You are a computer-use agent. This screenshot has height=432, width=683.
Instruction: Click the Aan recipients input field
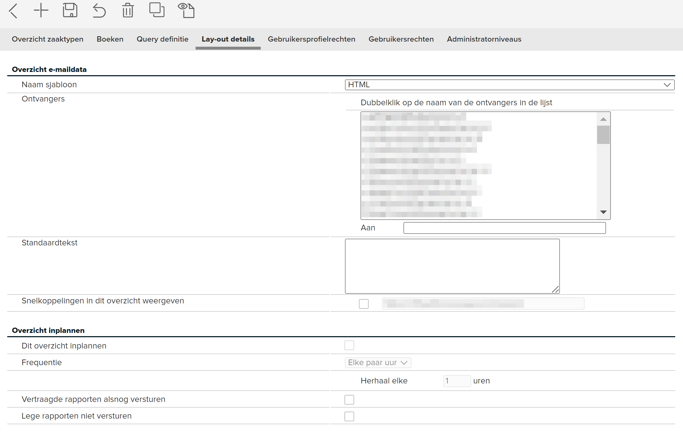[x=505, y=228]
